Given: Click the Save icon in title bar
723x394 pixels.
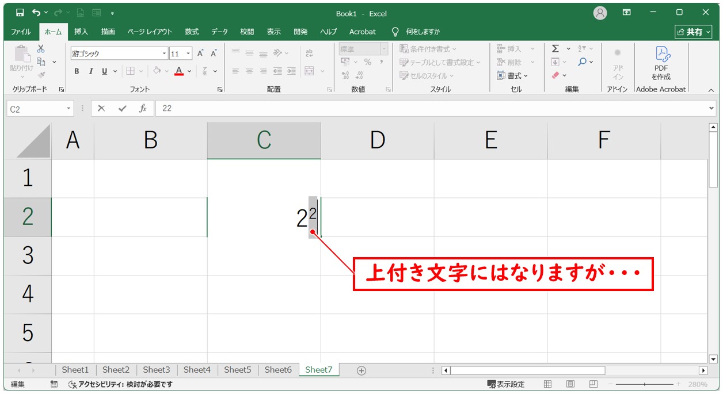Looking at the screenshot, I should [20, 13].
